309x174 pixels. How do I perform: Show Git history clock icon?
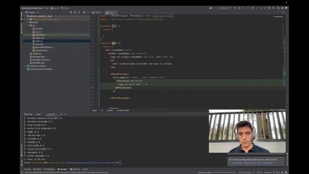(x=269, y=8)
